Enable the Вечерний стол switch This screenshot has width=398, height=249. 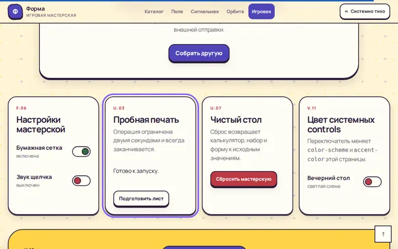tap(372, 182)
